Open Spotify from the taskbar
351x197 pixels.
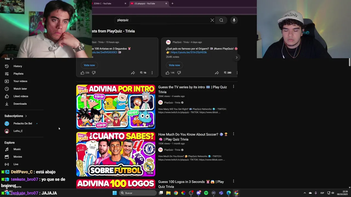point(206,193)
